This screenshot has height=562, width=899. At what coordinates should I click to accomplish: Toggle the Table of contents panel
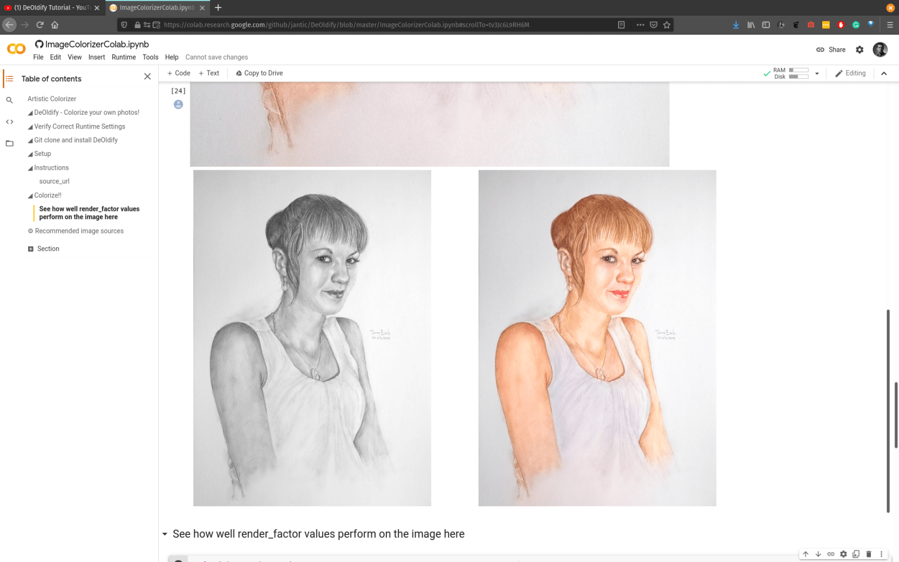[9, 79]
